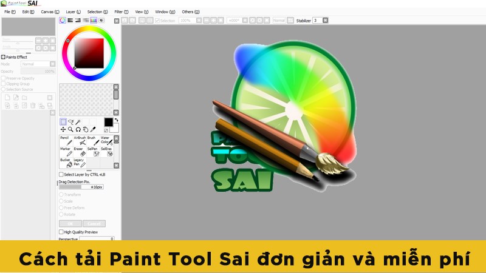Open the Stabilizer dropdown
Image resolution: width=486 pixels, height=273 pixels.
pos(325,21)
